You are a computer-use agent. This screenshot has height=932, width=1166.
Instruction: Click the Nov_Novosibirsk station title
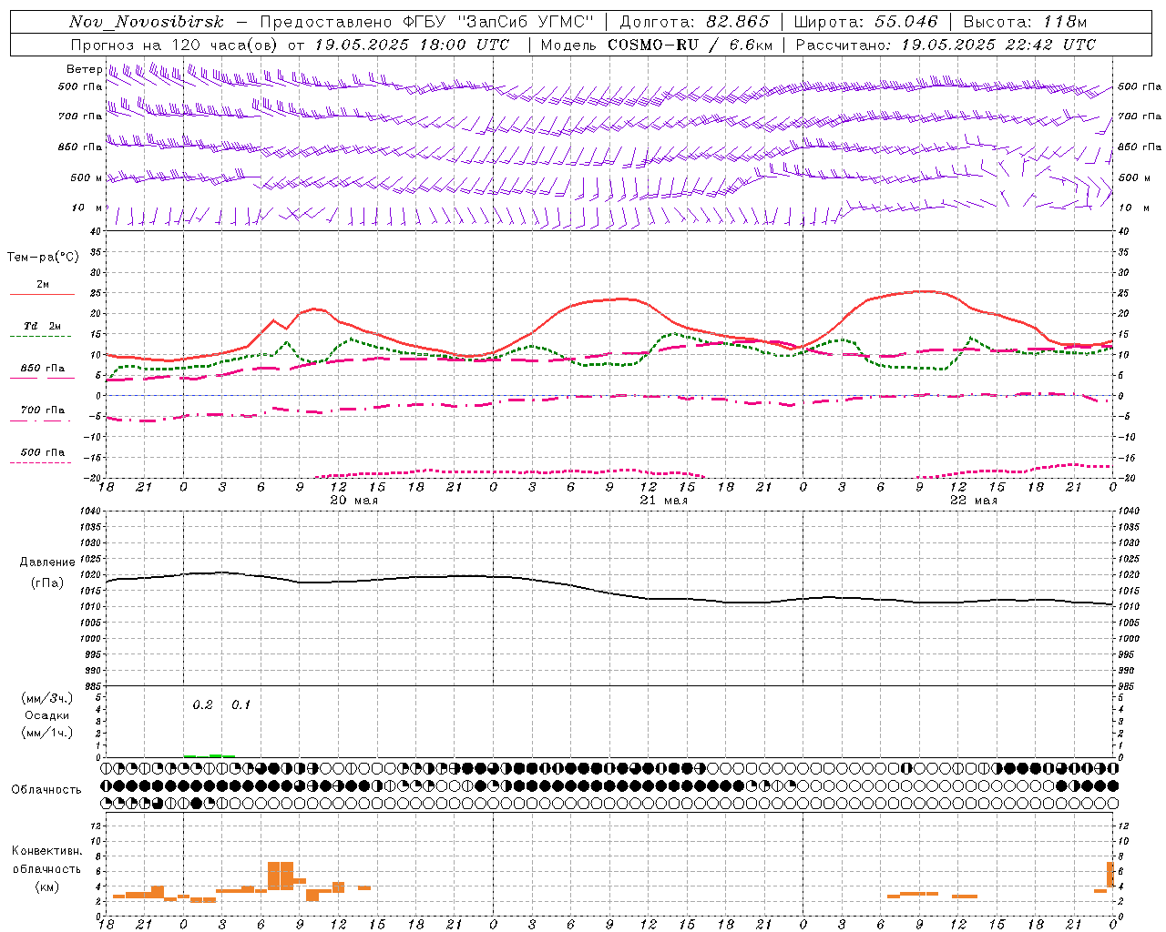pyautogui.click(x=147, y=23)
